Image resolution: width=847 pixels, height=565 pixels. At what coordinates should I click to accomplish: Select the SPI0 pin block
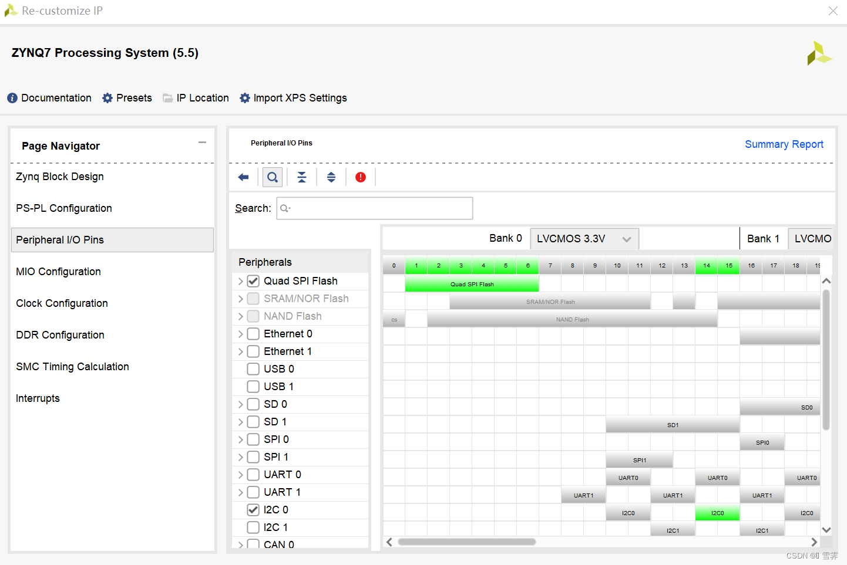[762, 442]
